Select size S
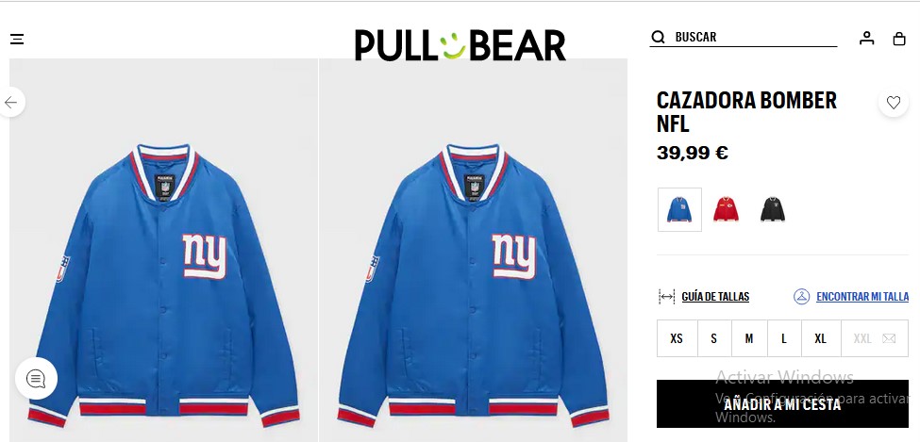Viewport: 920px width, 442px height. click(x=713, y=338)
